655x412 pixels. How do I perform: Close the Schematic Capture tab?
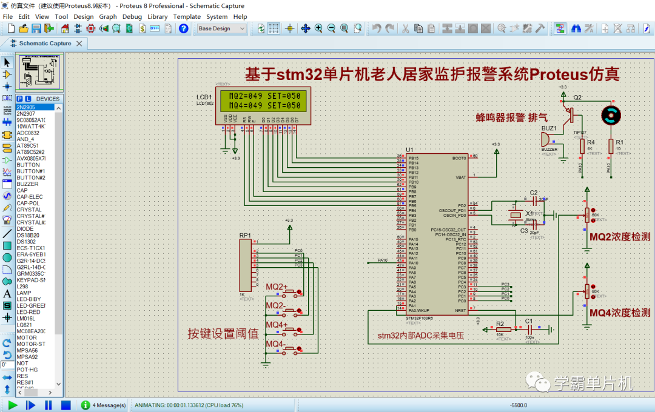pyautogui.click(x=79, y=44)
